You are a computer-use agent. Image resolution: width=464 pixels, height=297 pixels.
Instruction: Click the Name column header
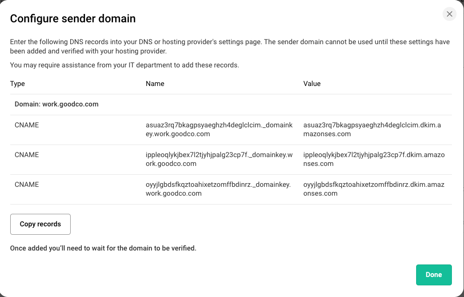pyautogui.click(x=155, y=84)
